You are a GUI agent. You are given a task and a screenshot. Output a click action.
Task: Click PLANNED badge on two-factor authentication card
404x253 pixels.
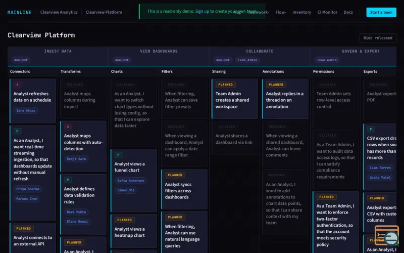click(x=326, y=197)
